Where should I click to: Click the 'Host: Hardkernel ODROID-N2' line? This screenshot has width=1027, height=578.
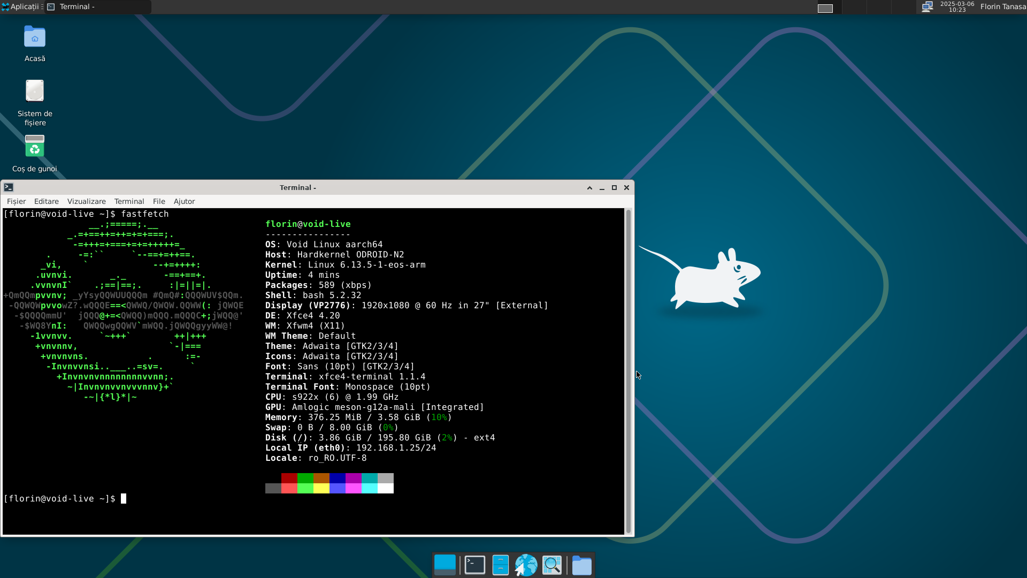(x=335, y=255)
